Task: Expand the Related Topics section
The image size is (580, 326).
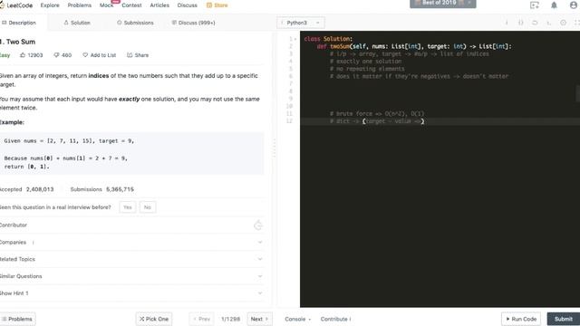Action: point(260,259)
